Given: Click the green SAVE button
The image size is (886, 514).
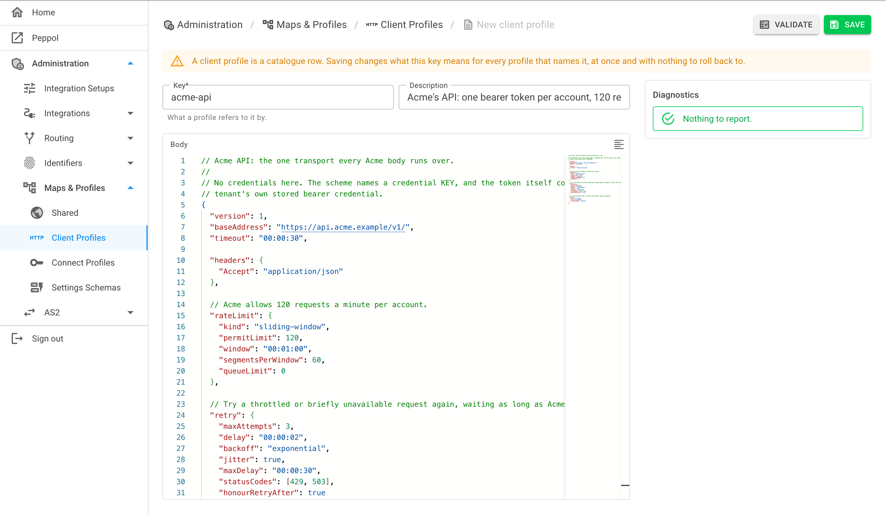Looking at the screenshot, I should click(x=847, y=25).
